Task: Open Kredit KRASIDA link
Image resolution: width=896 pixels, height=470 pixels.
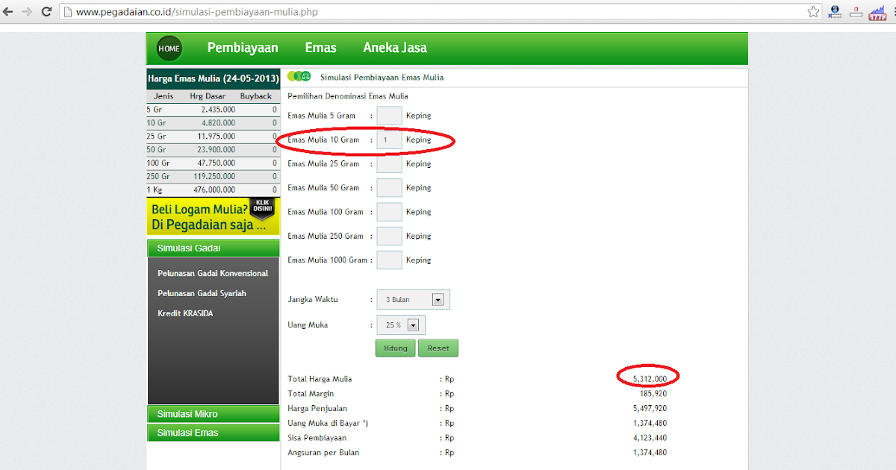Action: (x=185, y=313)
